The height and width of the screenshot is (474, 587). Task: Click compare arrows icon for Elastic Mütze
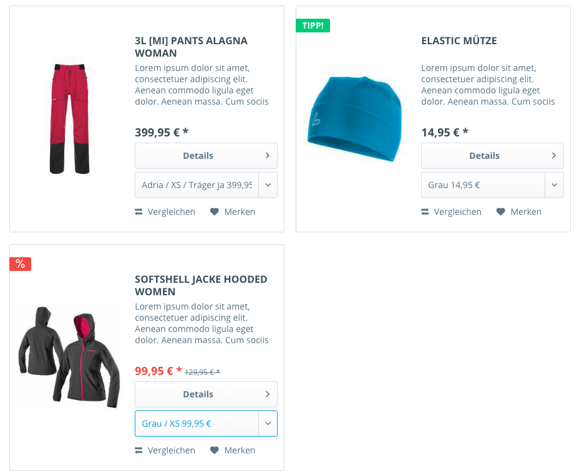click(x=425, y=212)
